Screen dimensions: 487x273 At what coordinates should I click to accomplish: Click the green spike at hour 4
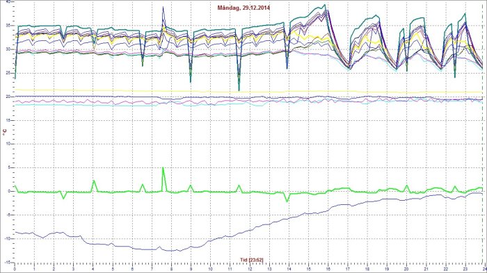point(93,181)
